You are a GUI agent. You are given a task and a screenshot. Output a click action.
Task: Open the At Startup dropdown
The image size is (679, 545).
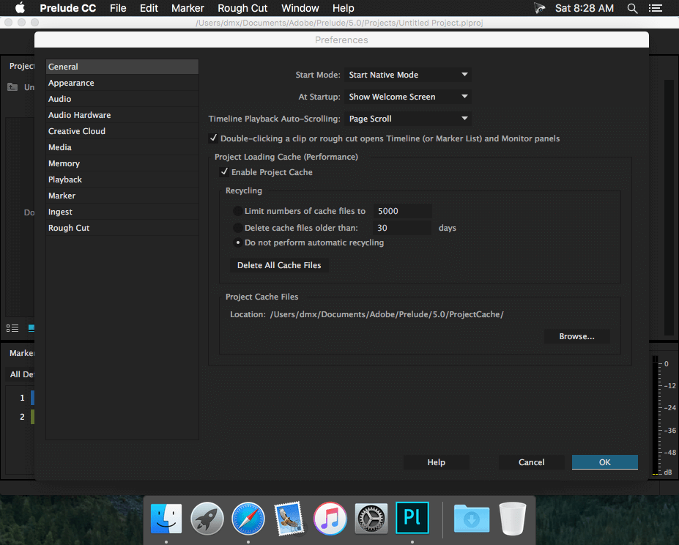(408, 97)
